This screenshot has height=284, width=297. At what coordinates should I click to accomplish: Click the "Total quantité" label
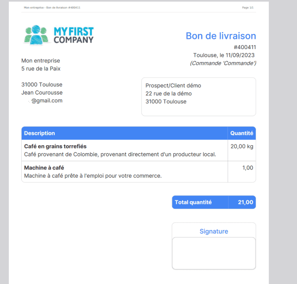193,202
